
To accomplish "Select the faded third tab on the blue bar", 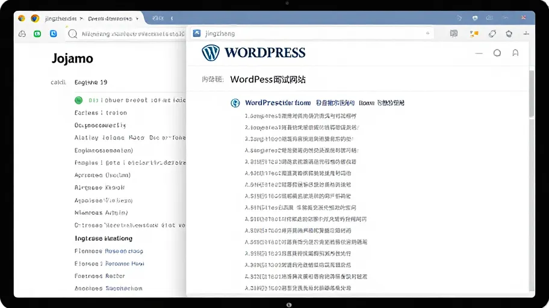I will pos(158,18).
